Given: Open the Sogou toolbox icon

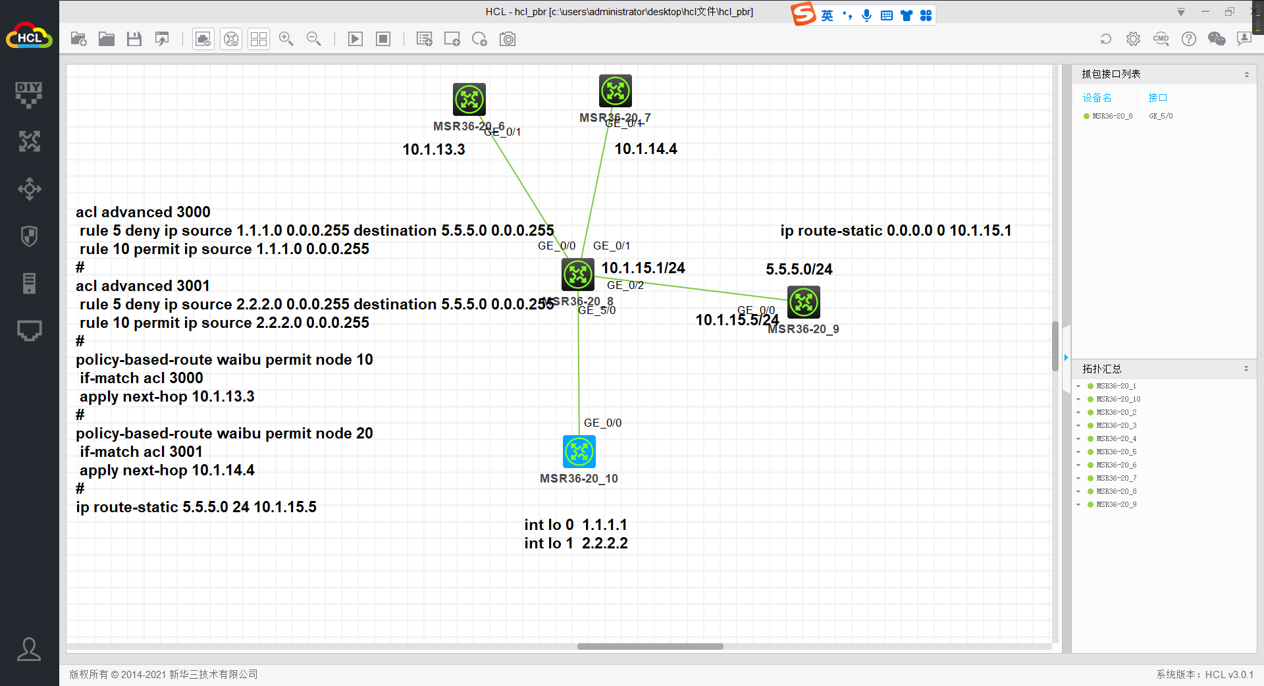Looking at the screenshot, I should [926, 15].
